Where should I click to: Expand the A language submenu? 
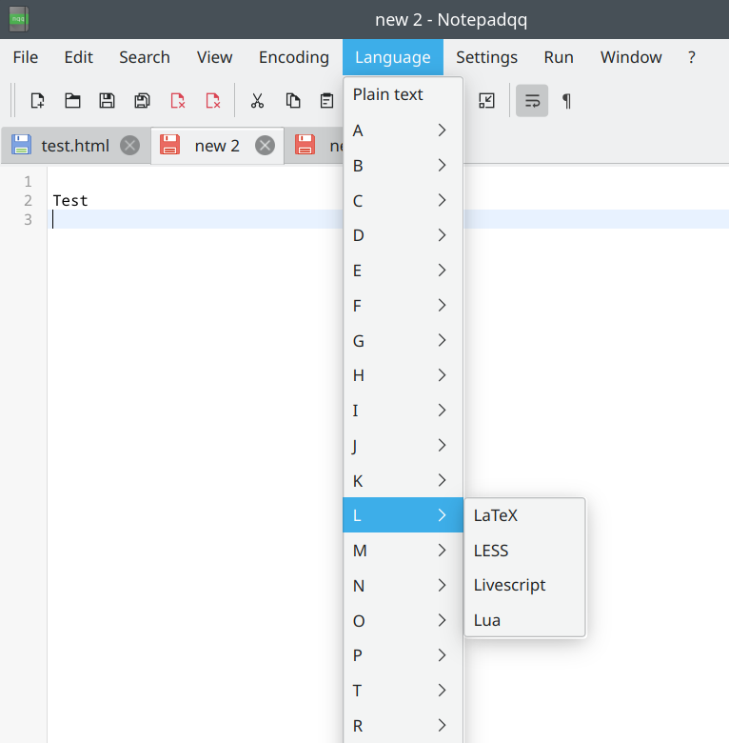[x=403, y=131]
